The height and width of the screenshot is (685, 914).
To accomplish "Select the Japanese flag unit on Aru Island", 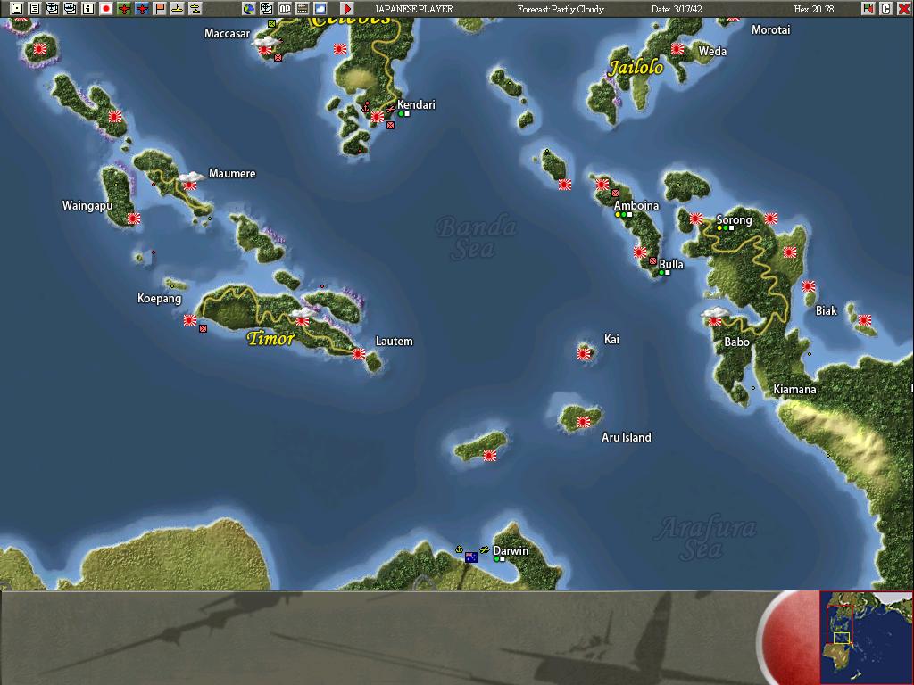I will coord(583,422).
